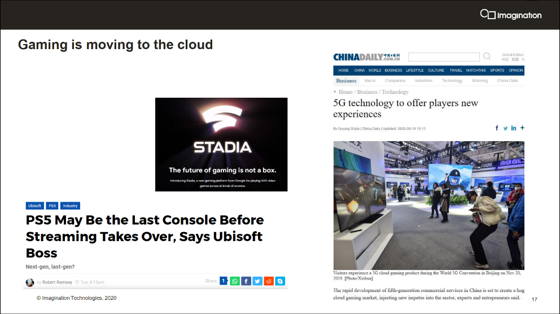Click Home in the breadcrumb
The height and width of the screenshot is (314, 560).
coord(345,92)
